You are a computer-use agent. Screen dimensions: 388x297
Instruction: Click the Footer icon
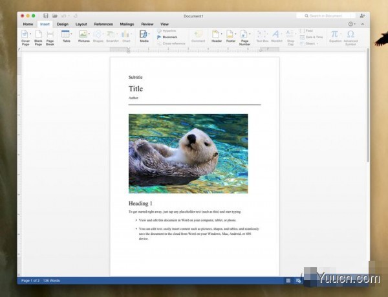[230, 34]
